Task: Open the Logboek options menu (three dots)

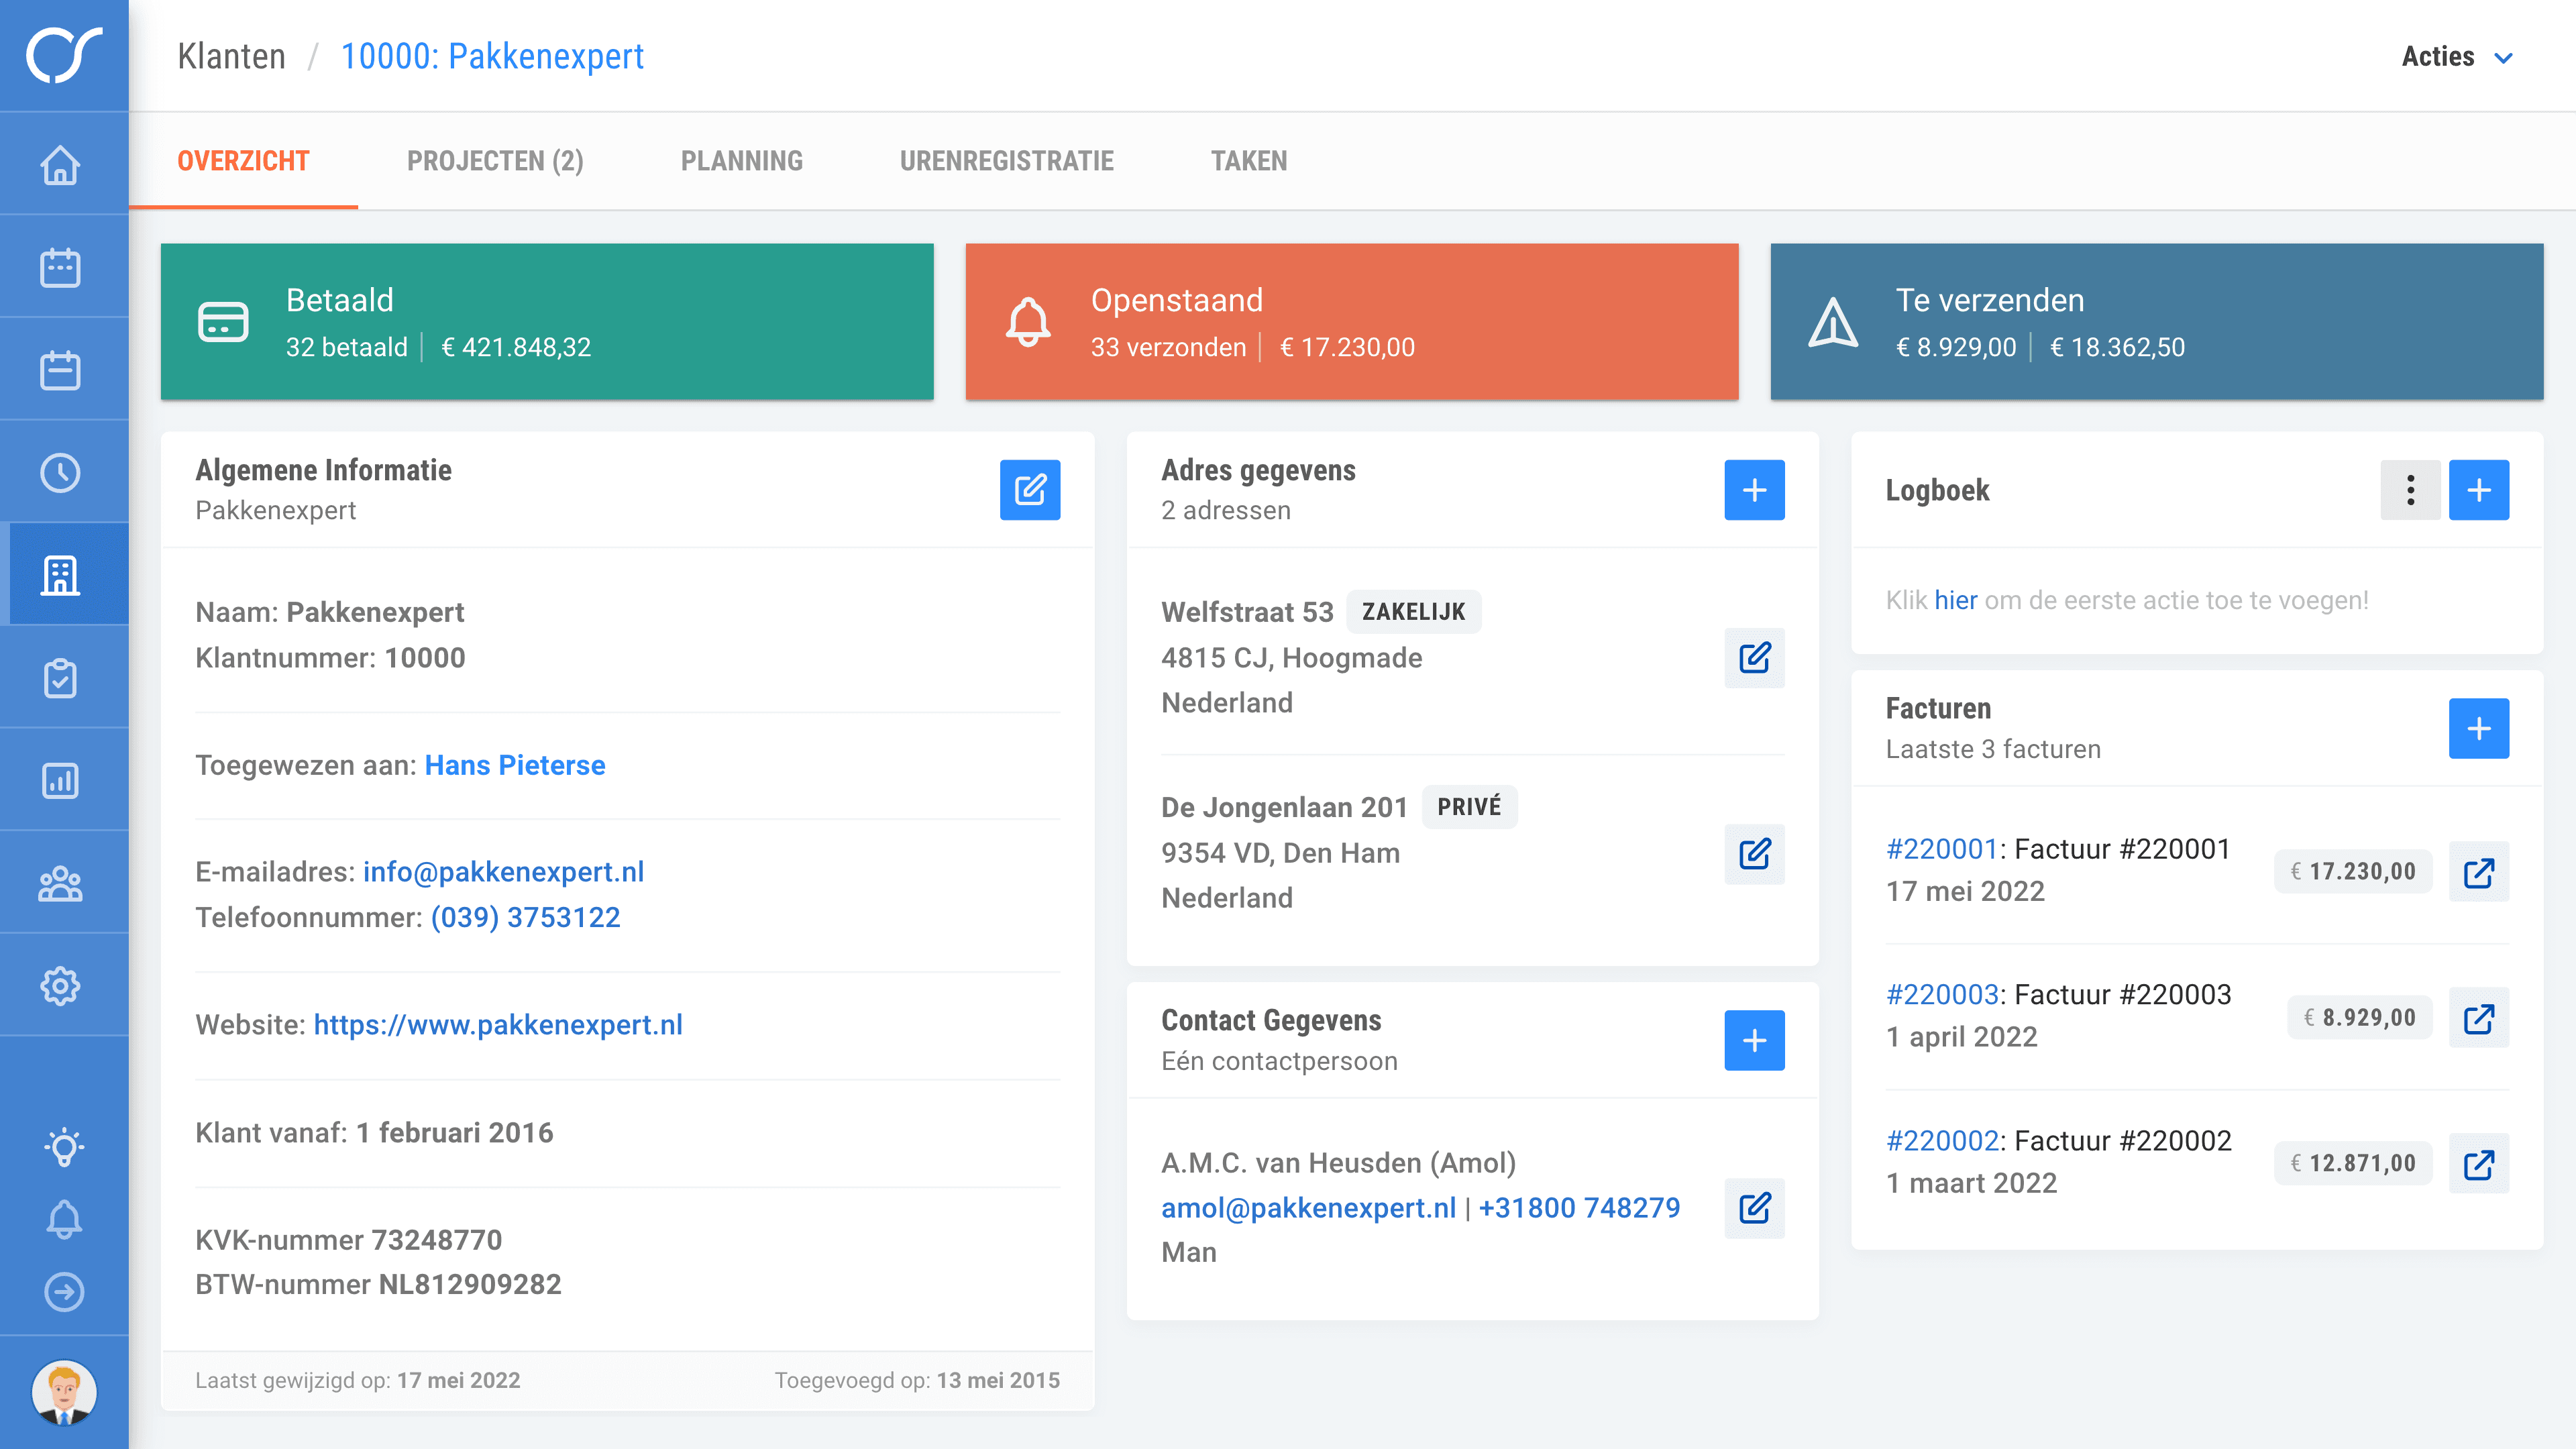Action: point(2410,490)
